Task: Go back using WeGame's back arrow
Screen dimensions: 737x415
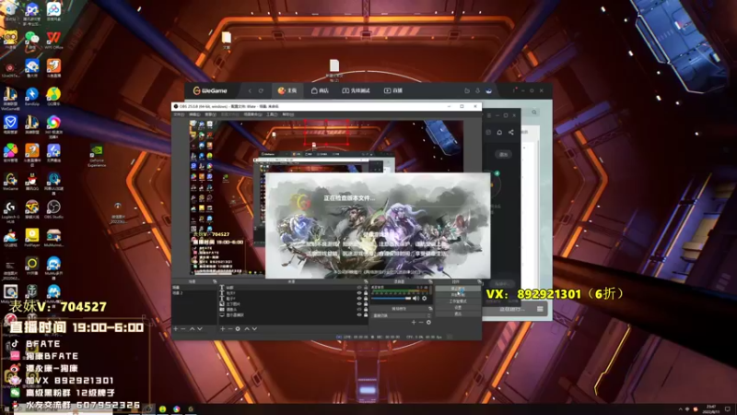Action: tap(250, 90)
